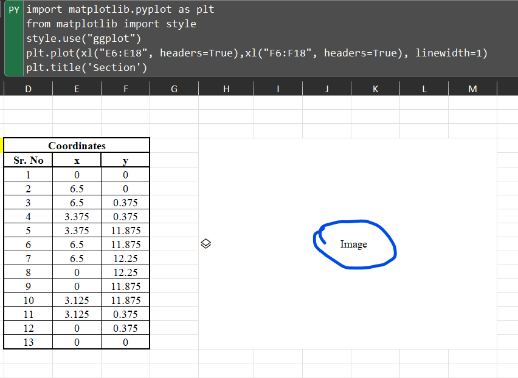The image size is (518, 378).
Task: Click the cell containing 12.25 for row 7
Action: [125, 258]
